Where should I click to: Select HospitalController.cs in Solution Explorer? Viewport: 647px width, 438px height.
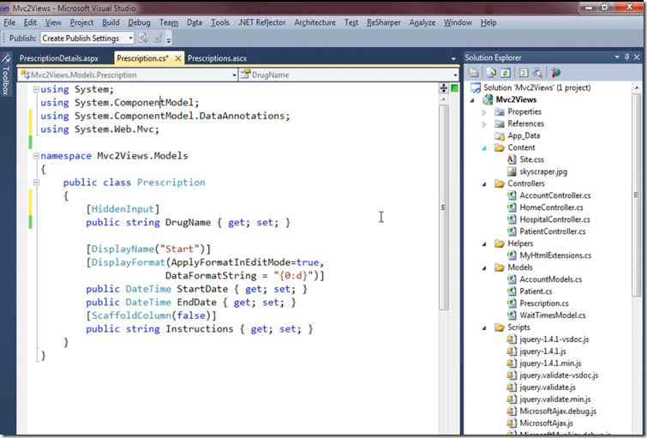point(554,219)
